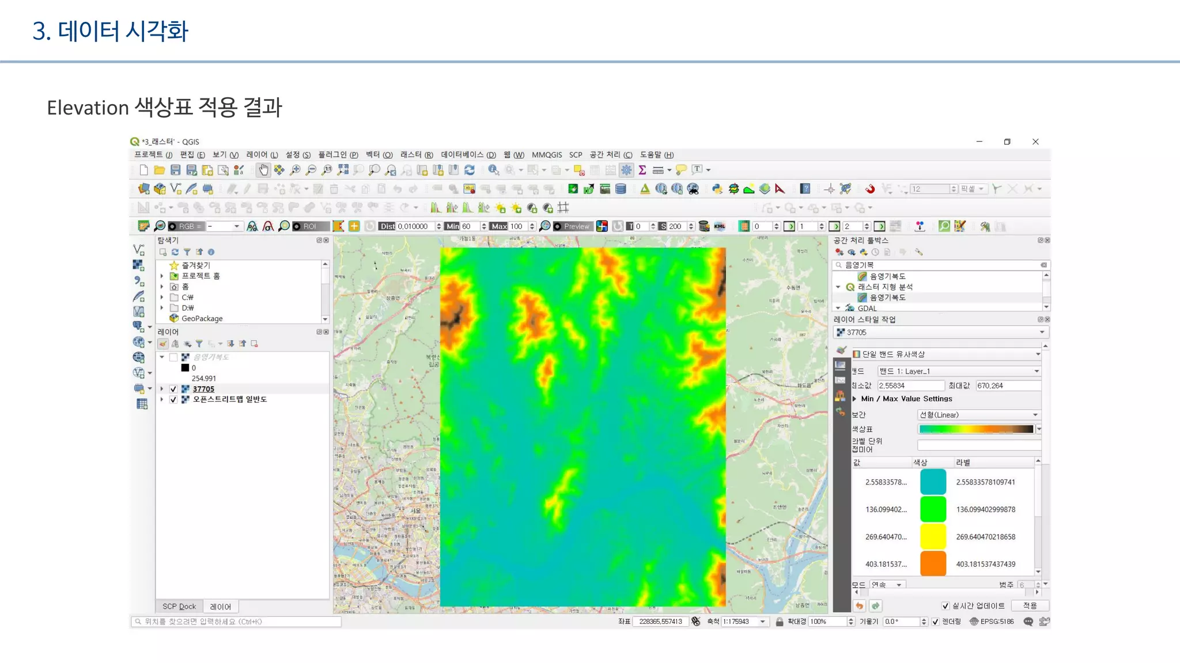Open the Identify Features tool

pos(493,170)
